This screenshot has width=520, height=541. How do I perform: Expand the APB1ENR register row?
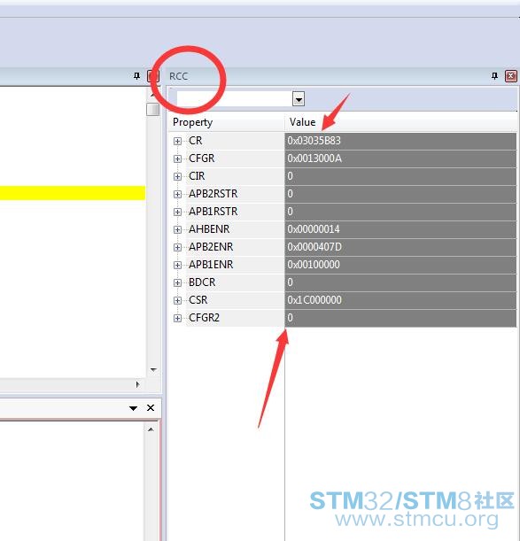[177, 265]
